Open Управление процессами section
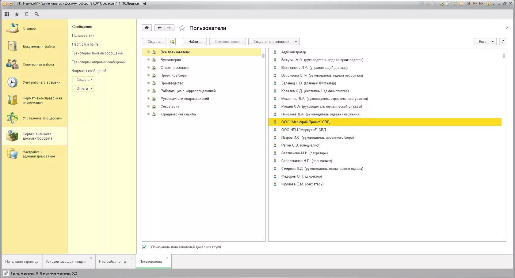 click(x=34, y=118)
